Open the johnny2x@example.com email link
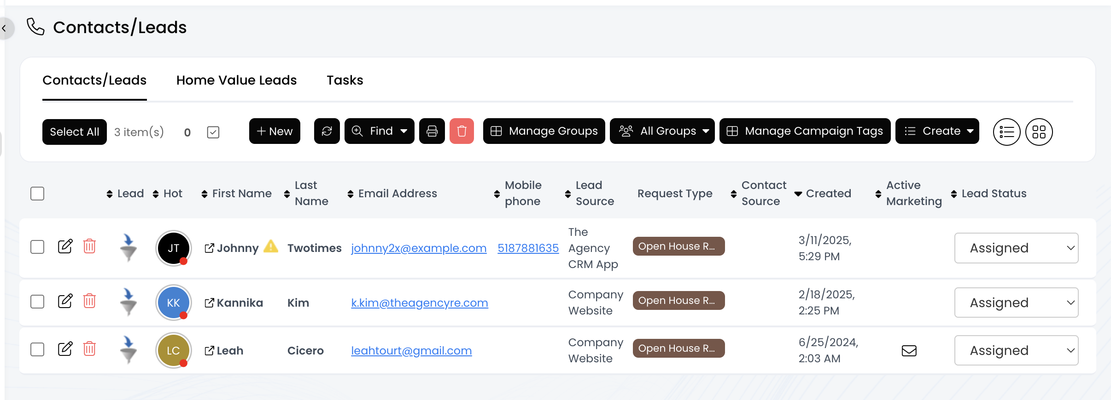The height and width of the screenshot is (400, 1111). (419, 248)
